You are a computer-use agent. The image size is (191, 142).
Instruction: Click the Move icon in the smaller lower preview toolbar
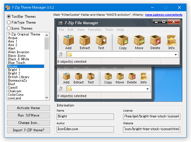pos(120,76)
